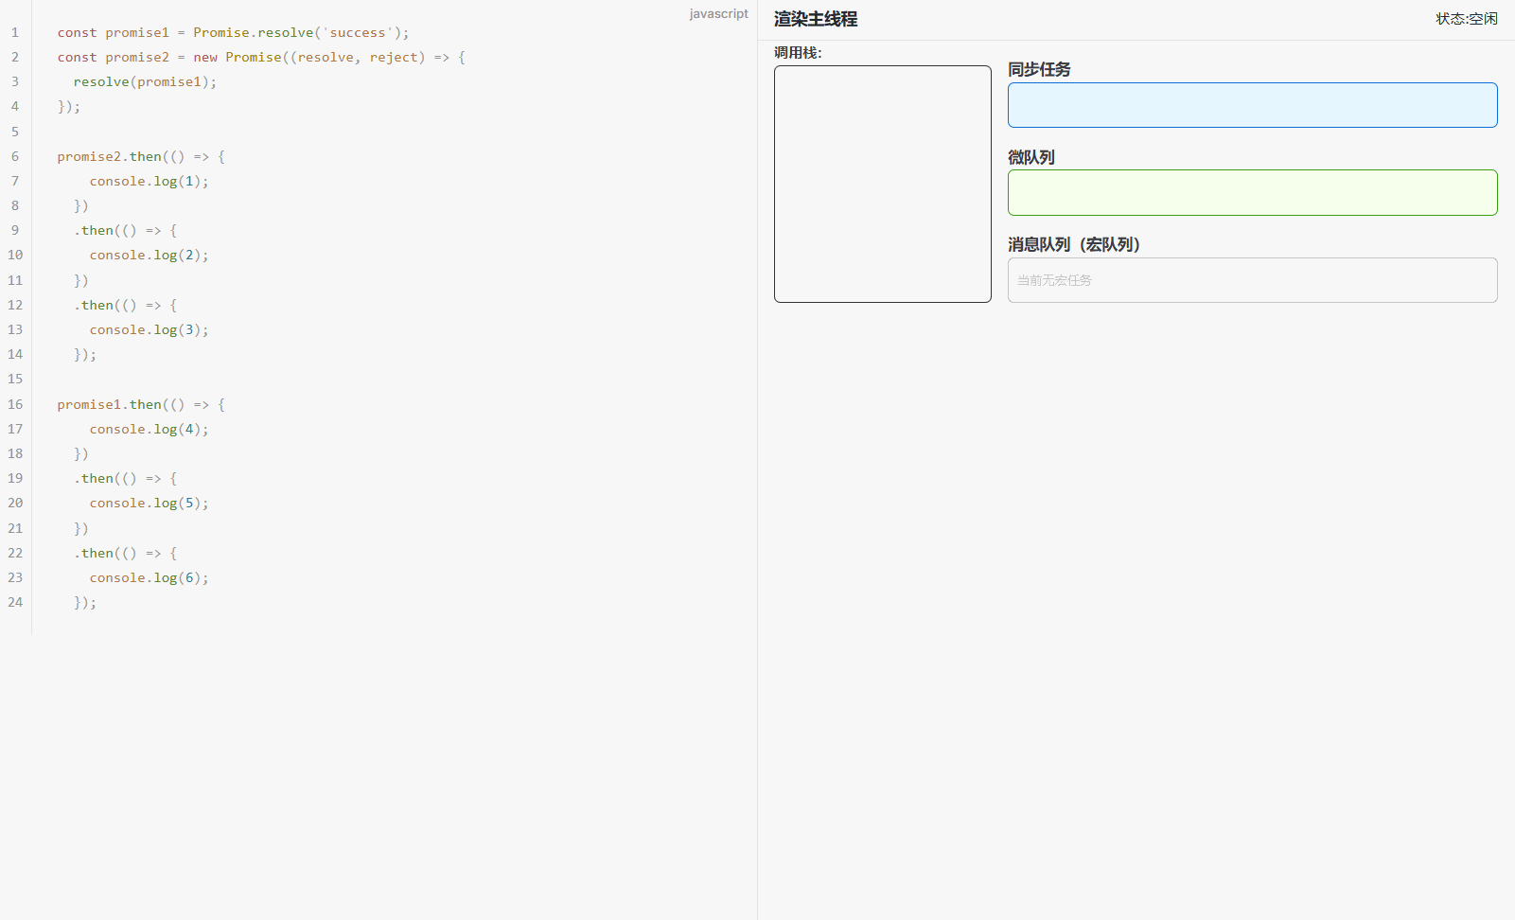Click the 调用栈 call stack box

(x=881, y=184)
